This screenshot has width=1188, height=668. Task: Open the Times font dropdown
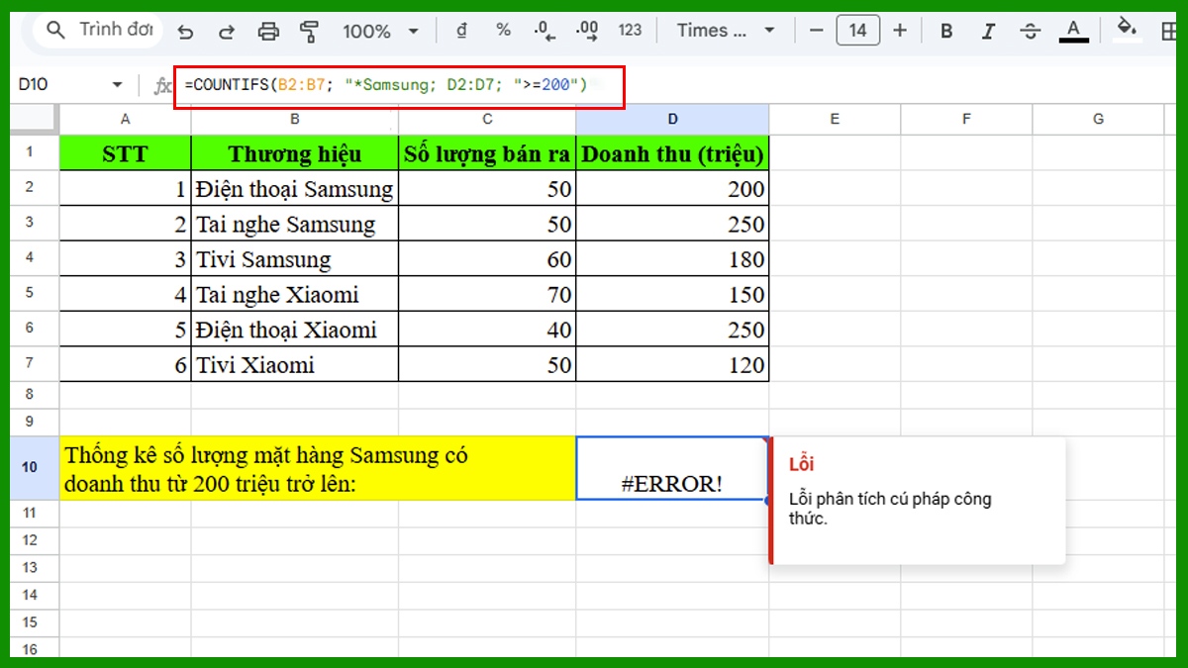(723, 30)
